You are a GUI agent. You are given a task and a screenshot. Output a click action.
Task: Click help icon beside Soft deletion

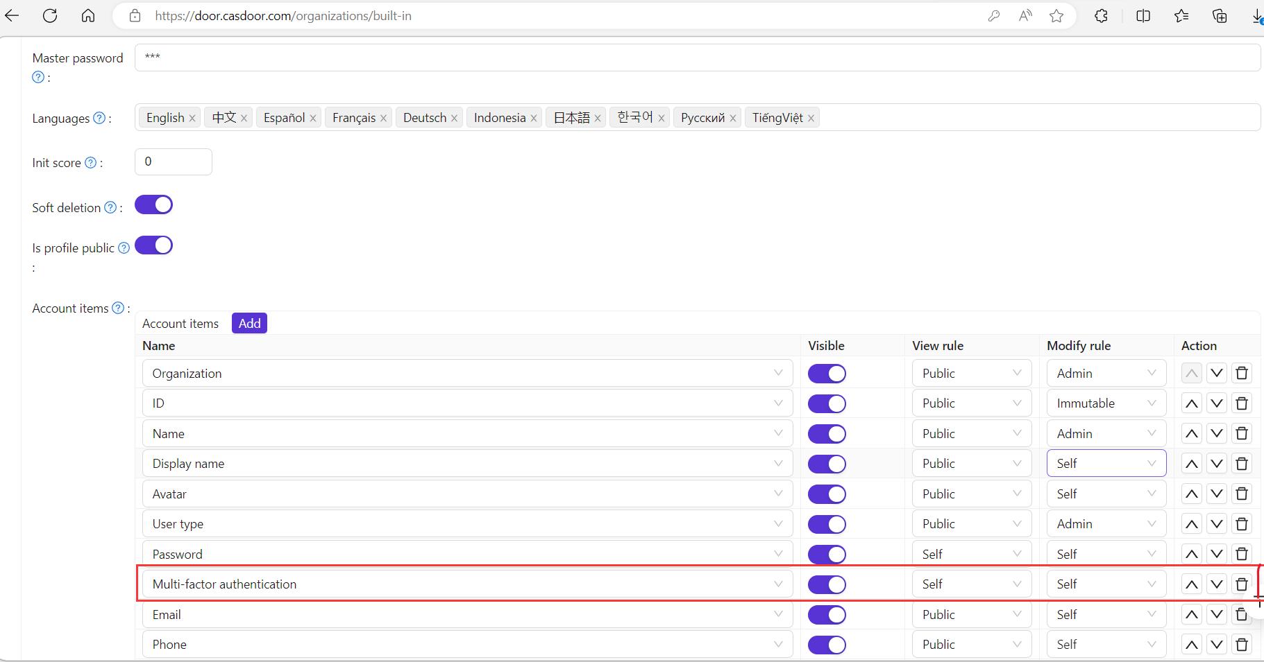pyautogui.click(x=110, y=208)
